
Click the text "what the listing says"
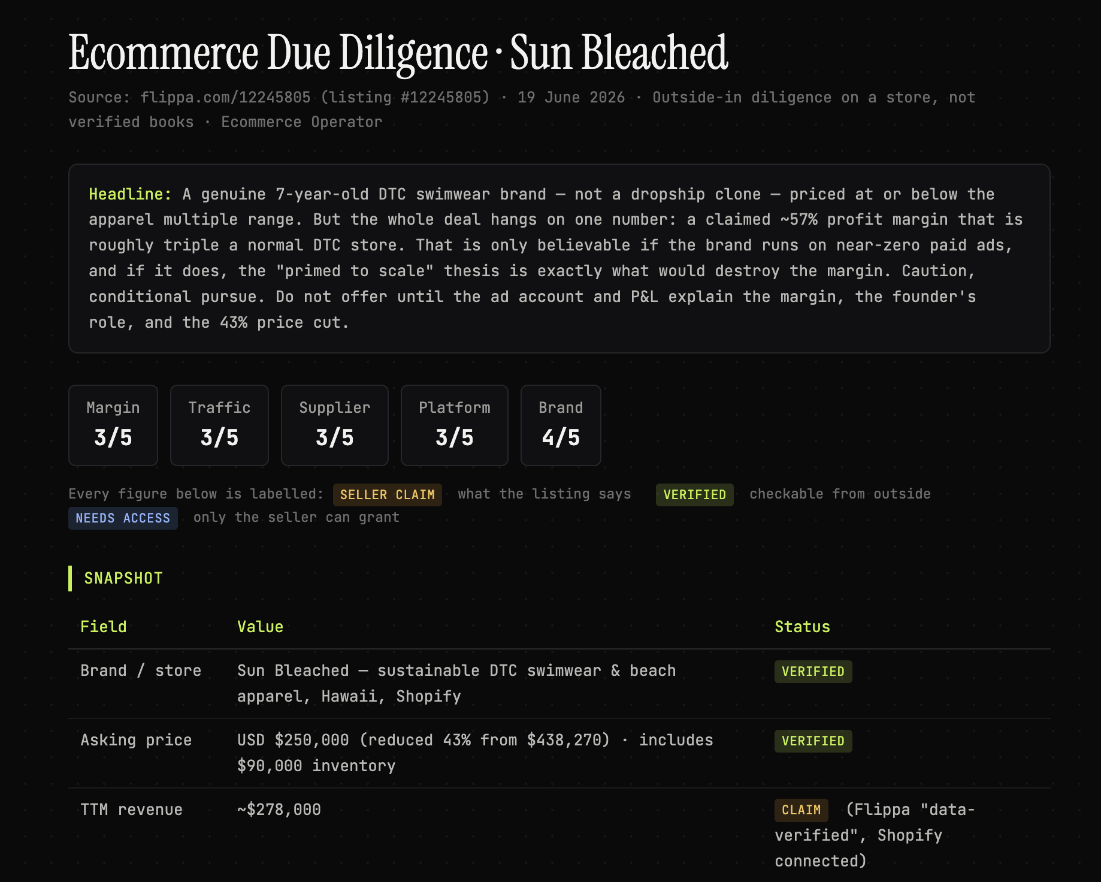tap(545, 494)
